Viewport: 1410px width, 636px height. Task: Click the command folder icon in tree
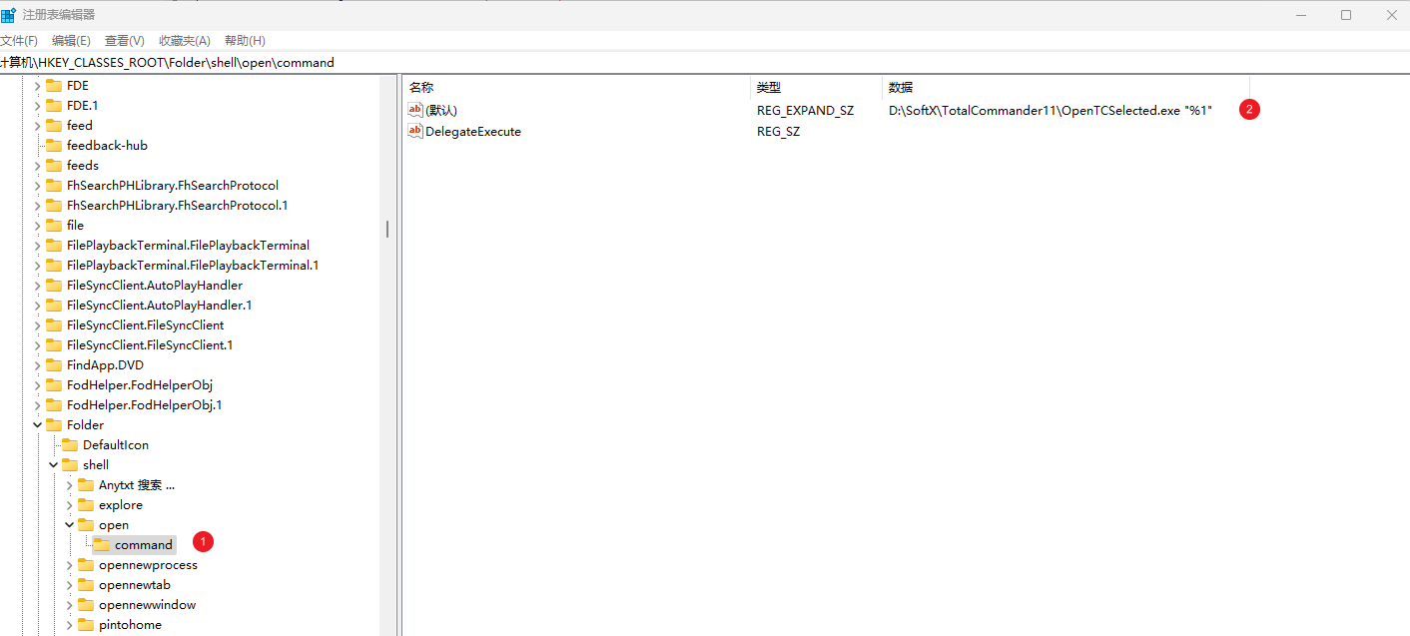tap(101, 545)
